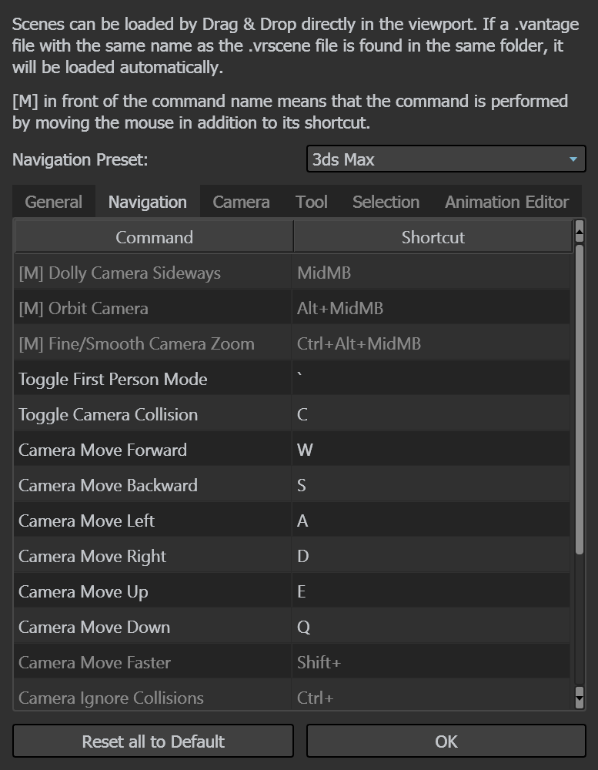Select the Camera tab
598x770 pixels.
point(241,202)
